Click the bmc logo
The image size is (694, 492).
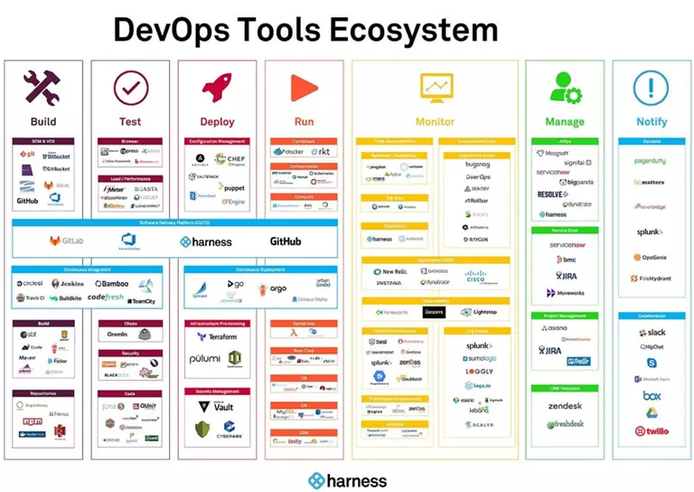(x=566, y=260)
